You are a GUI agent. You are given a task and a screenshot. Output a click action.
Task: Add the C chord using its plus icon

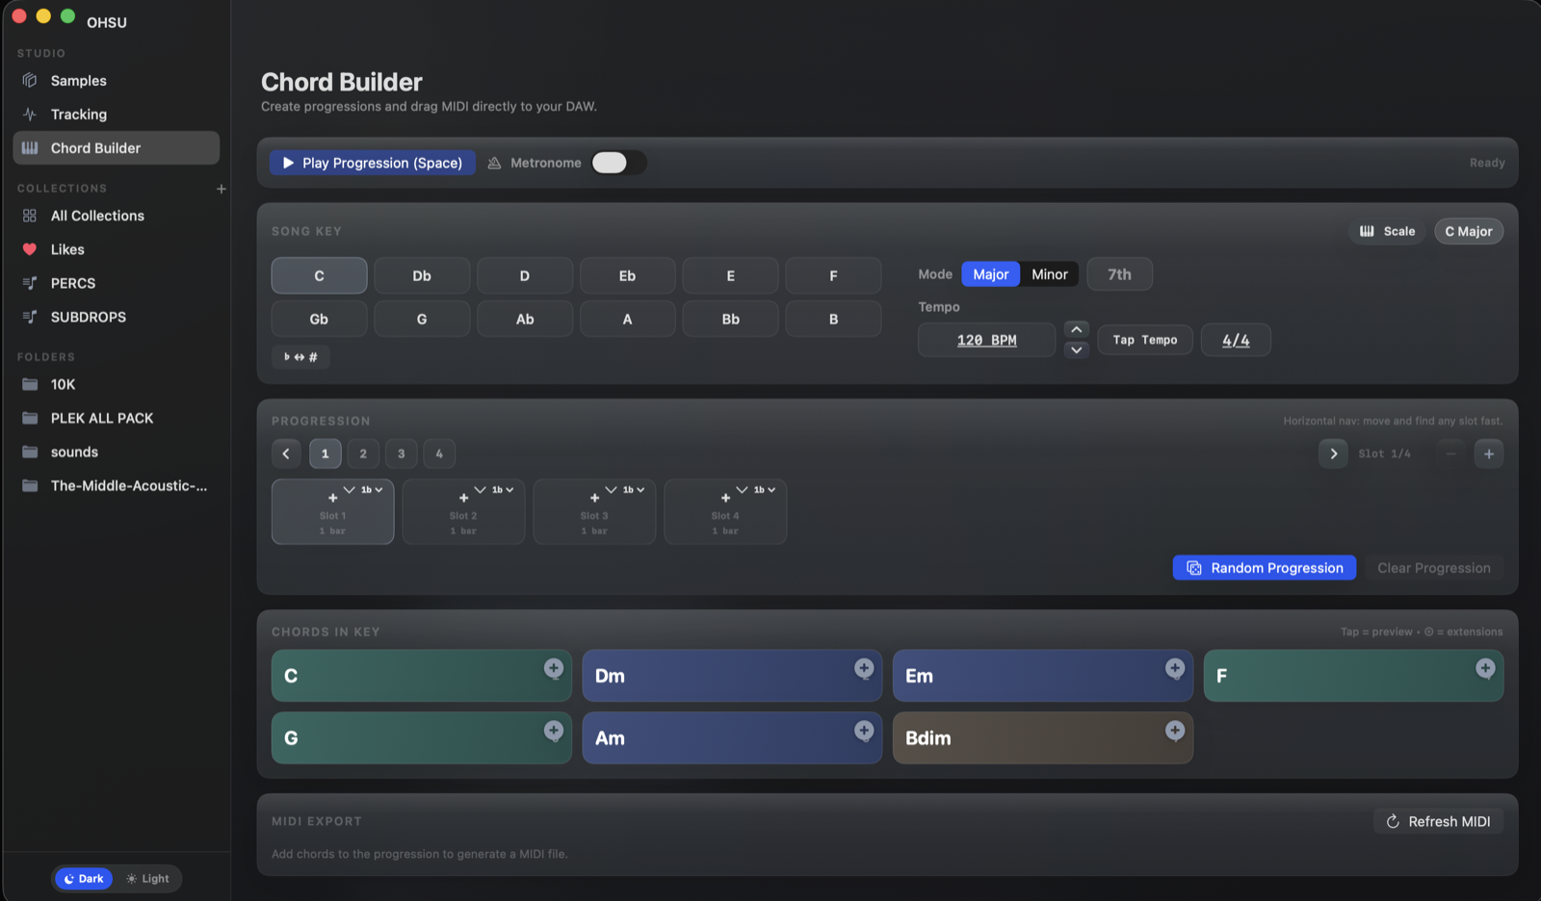[x=554, y=666]
